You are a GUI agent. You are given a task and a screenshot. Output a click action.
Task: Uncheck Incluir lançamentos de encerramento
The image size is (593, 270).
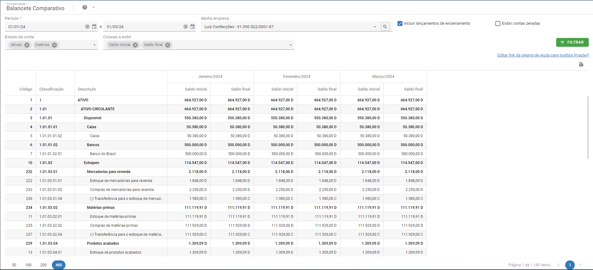point(400,23)
